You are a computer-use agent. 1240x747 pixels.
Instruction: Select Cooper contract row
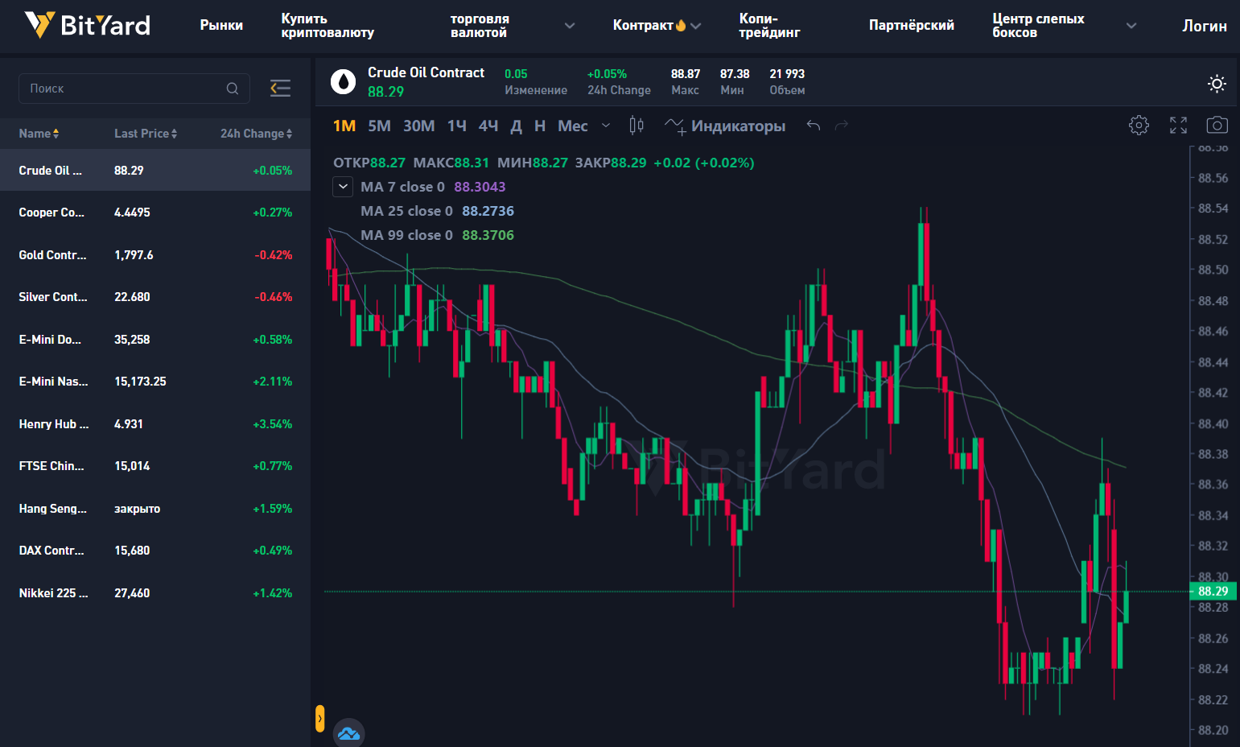point(155,213)
